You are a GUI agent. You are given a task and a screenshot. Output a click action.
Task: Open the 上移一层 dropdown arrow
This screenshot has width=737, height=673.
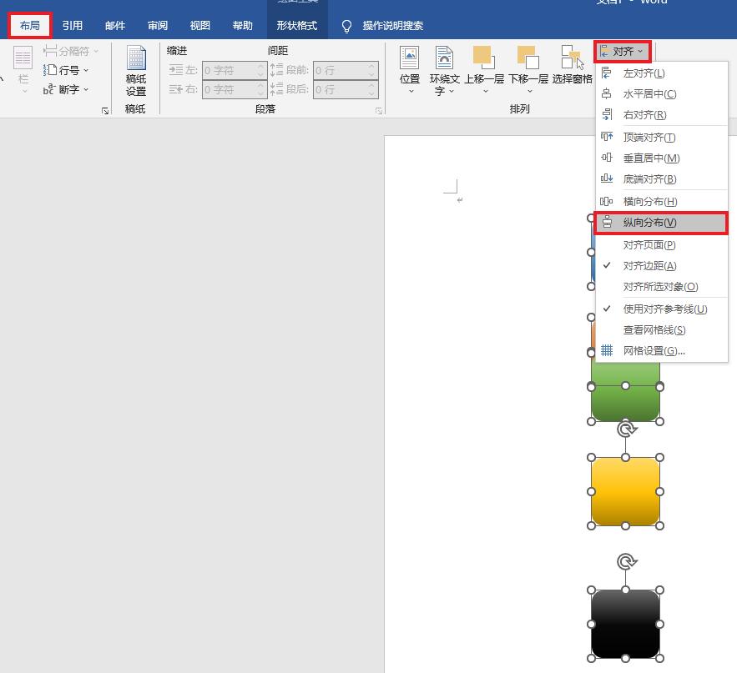pyautogui.click(x=485, y=92)
